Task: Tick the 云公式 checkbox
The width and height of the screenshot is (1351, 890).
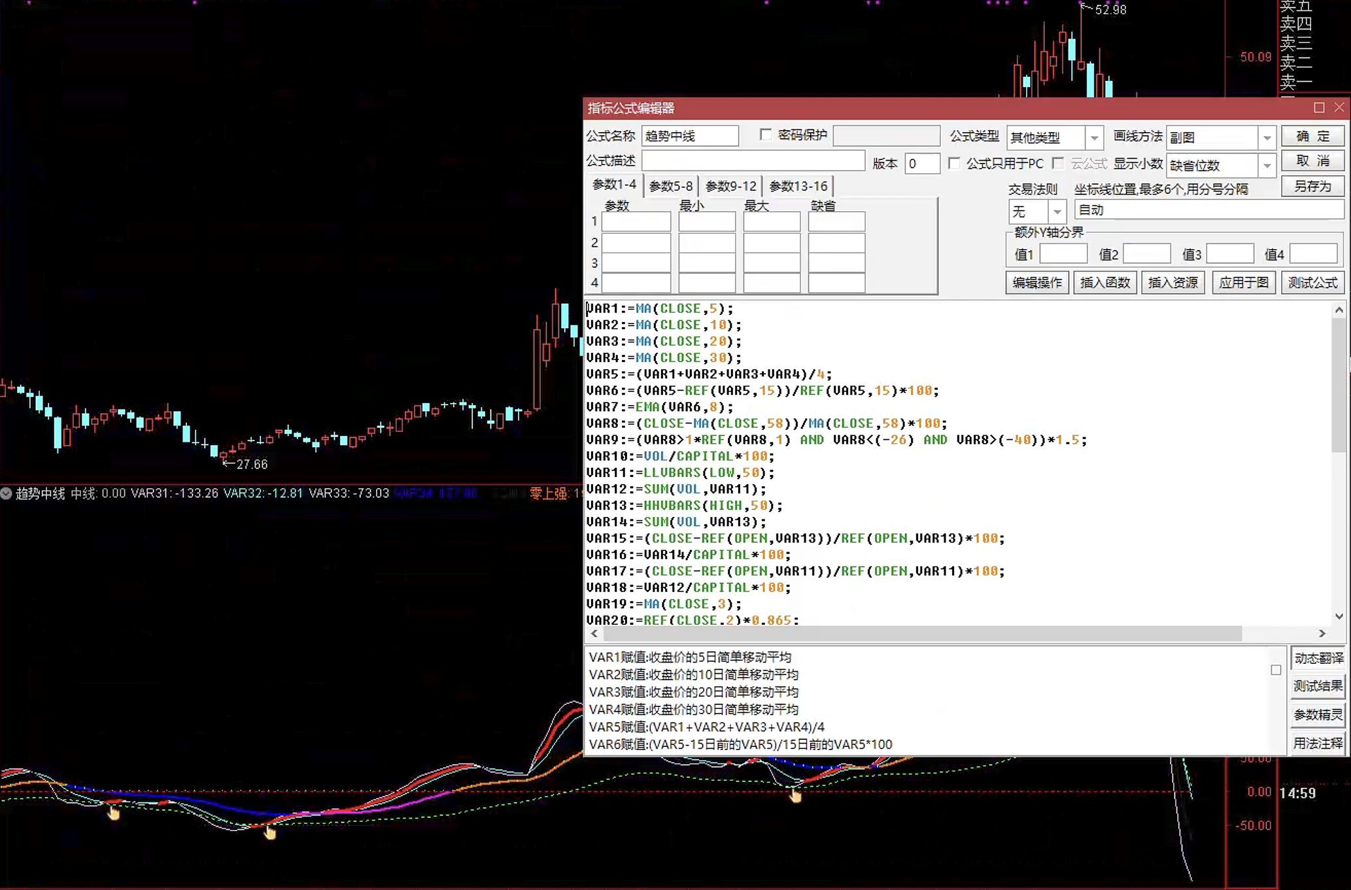Action: point(1058,163)
